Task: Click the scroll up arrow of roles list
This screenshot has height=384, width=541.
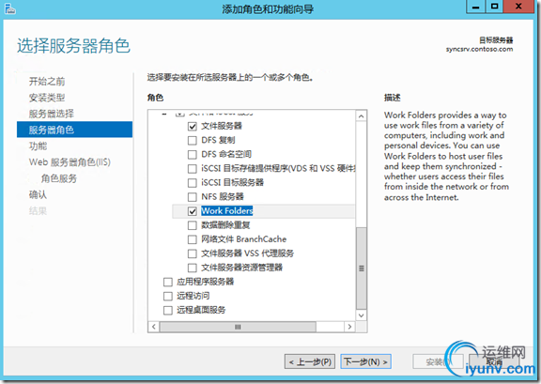Action: tap(362, 116)
